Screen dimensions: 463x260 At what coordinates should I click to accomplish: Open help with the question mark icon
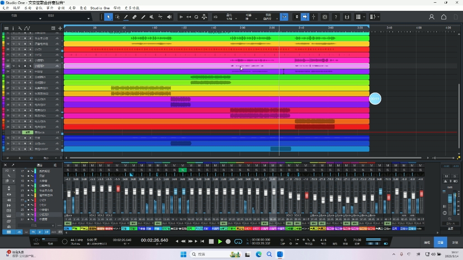pyautogui.click(x=336, y=17)
